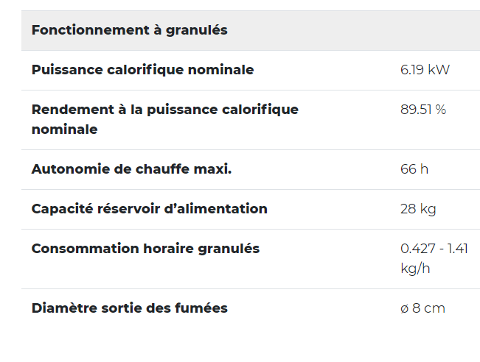
Task: Click the ø 8 cm diameter value
Action: 422,308
